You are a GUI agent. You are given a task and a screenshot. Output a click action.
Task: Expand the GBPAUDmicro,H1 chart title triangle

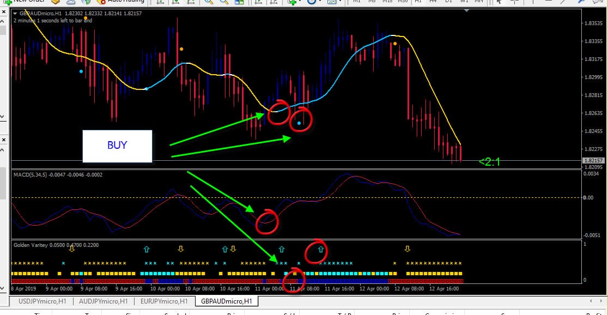pos(15,13)
